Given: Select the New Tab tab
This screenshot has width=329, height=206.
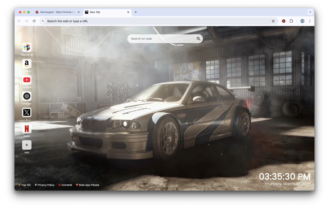Looking at the screenshot, I should [x=107, y=12].
